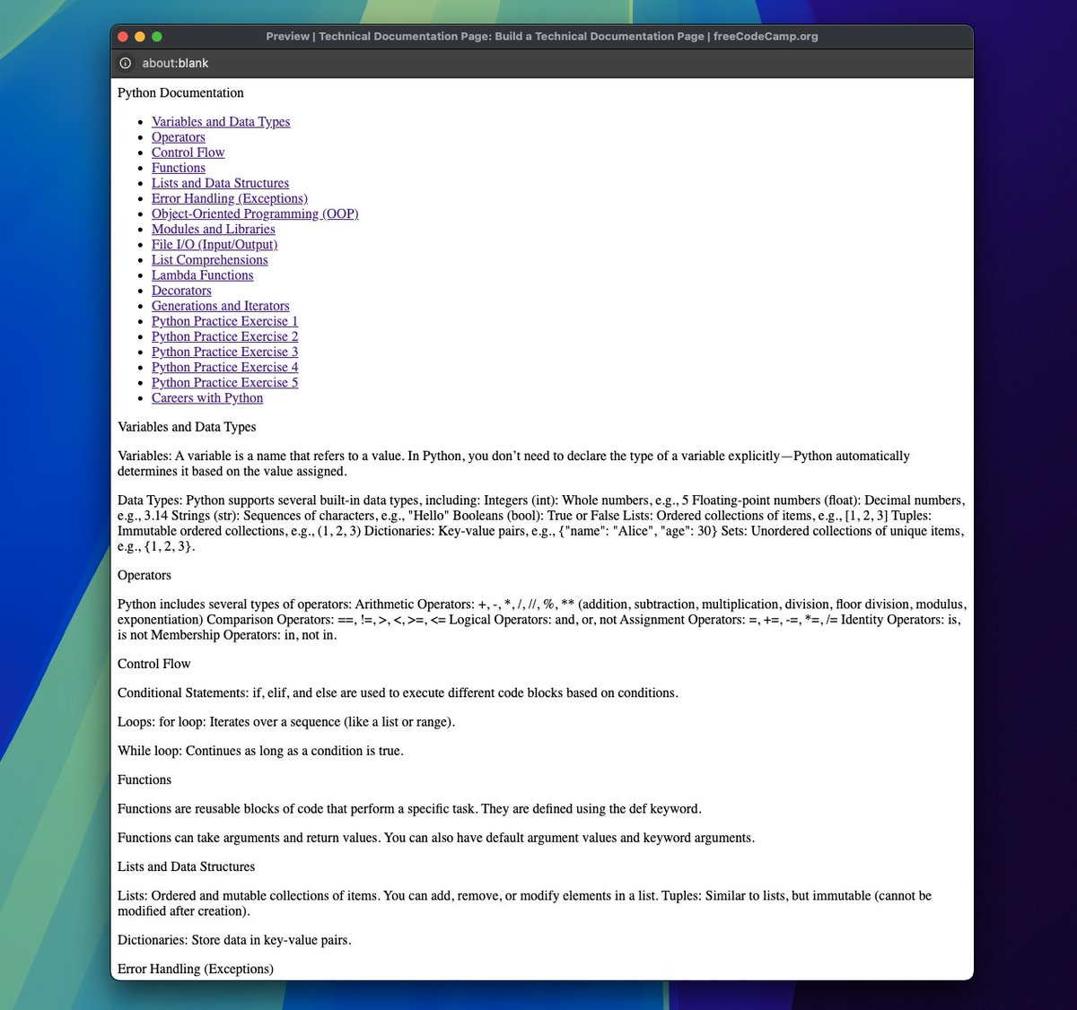
Task: Click the 'Control Flow' section heading
Action: (154, 664)
